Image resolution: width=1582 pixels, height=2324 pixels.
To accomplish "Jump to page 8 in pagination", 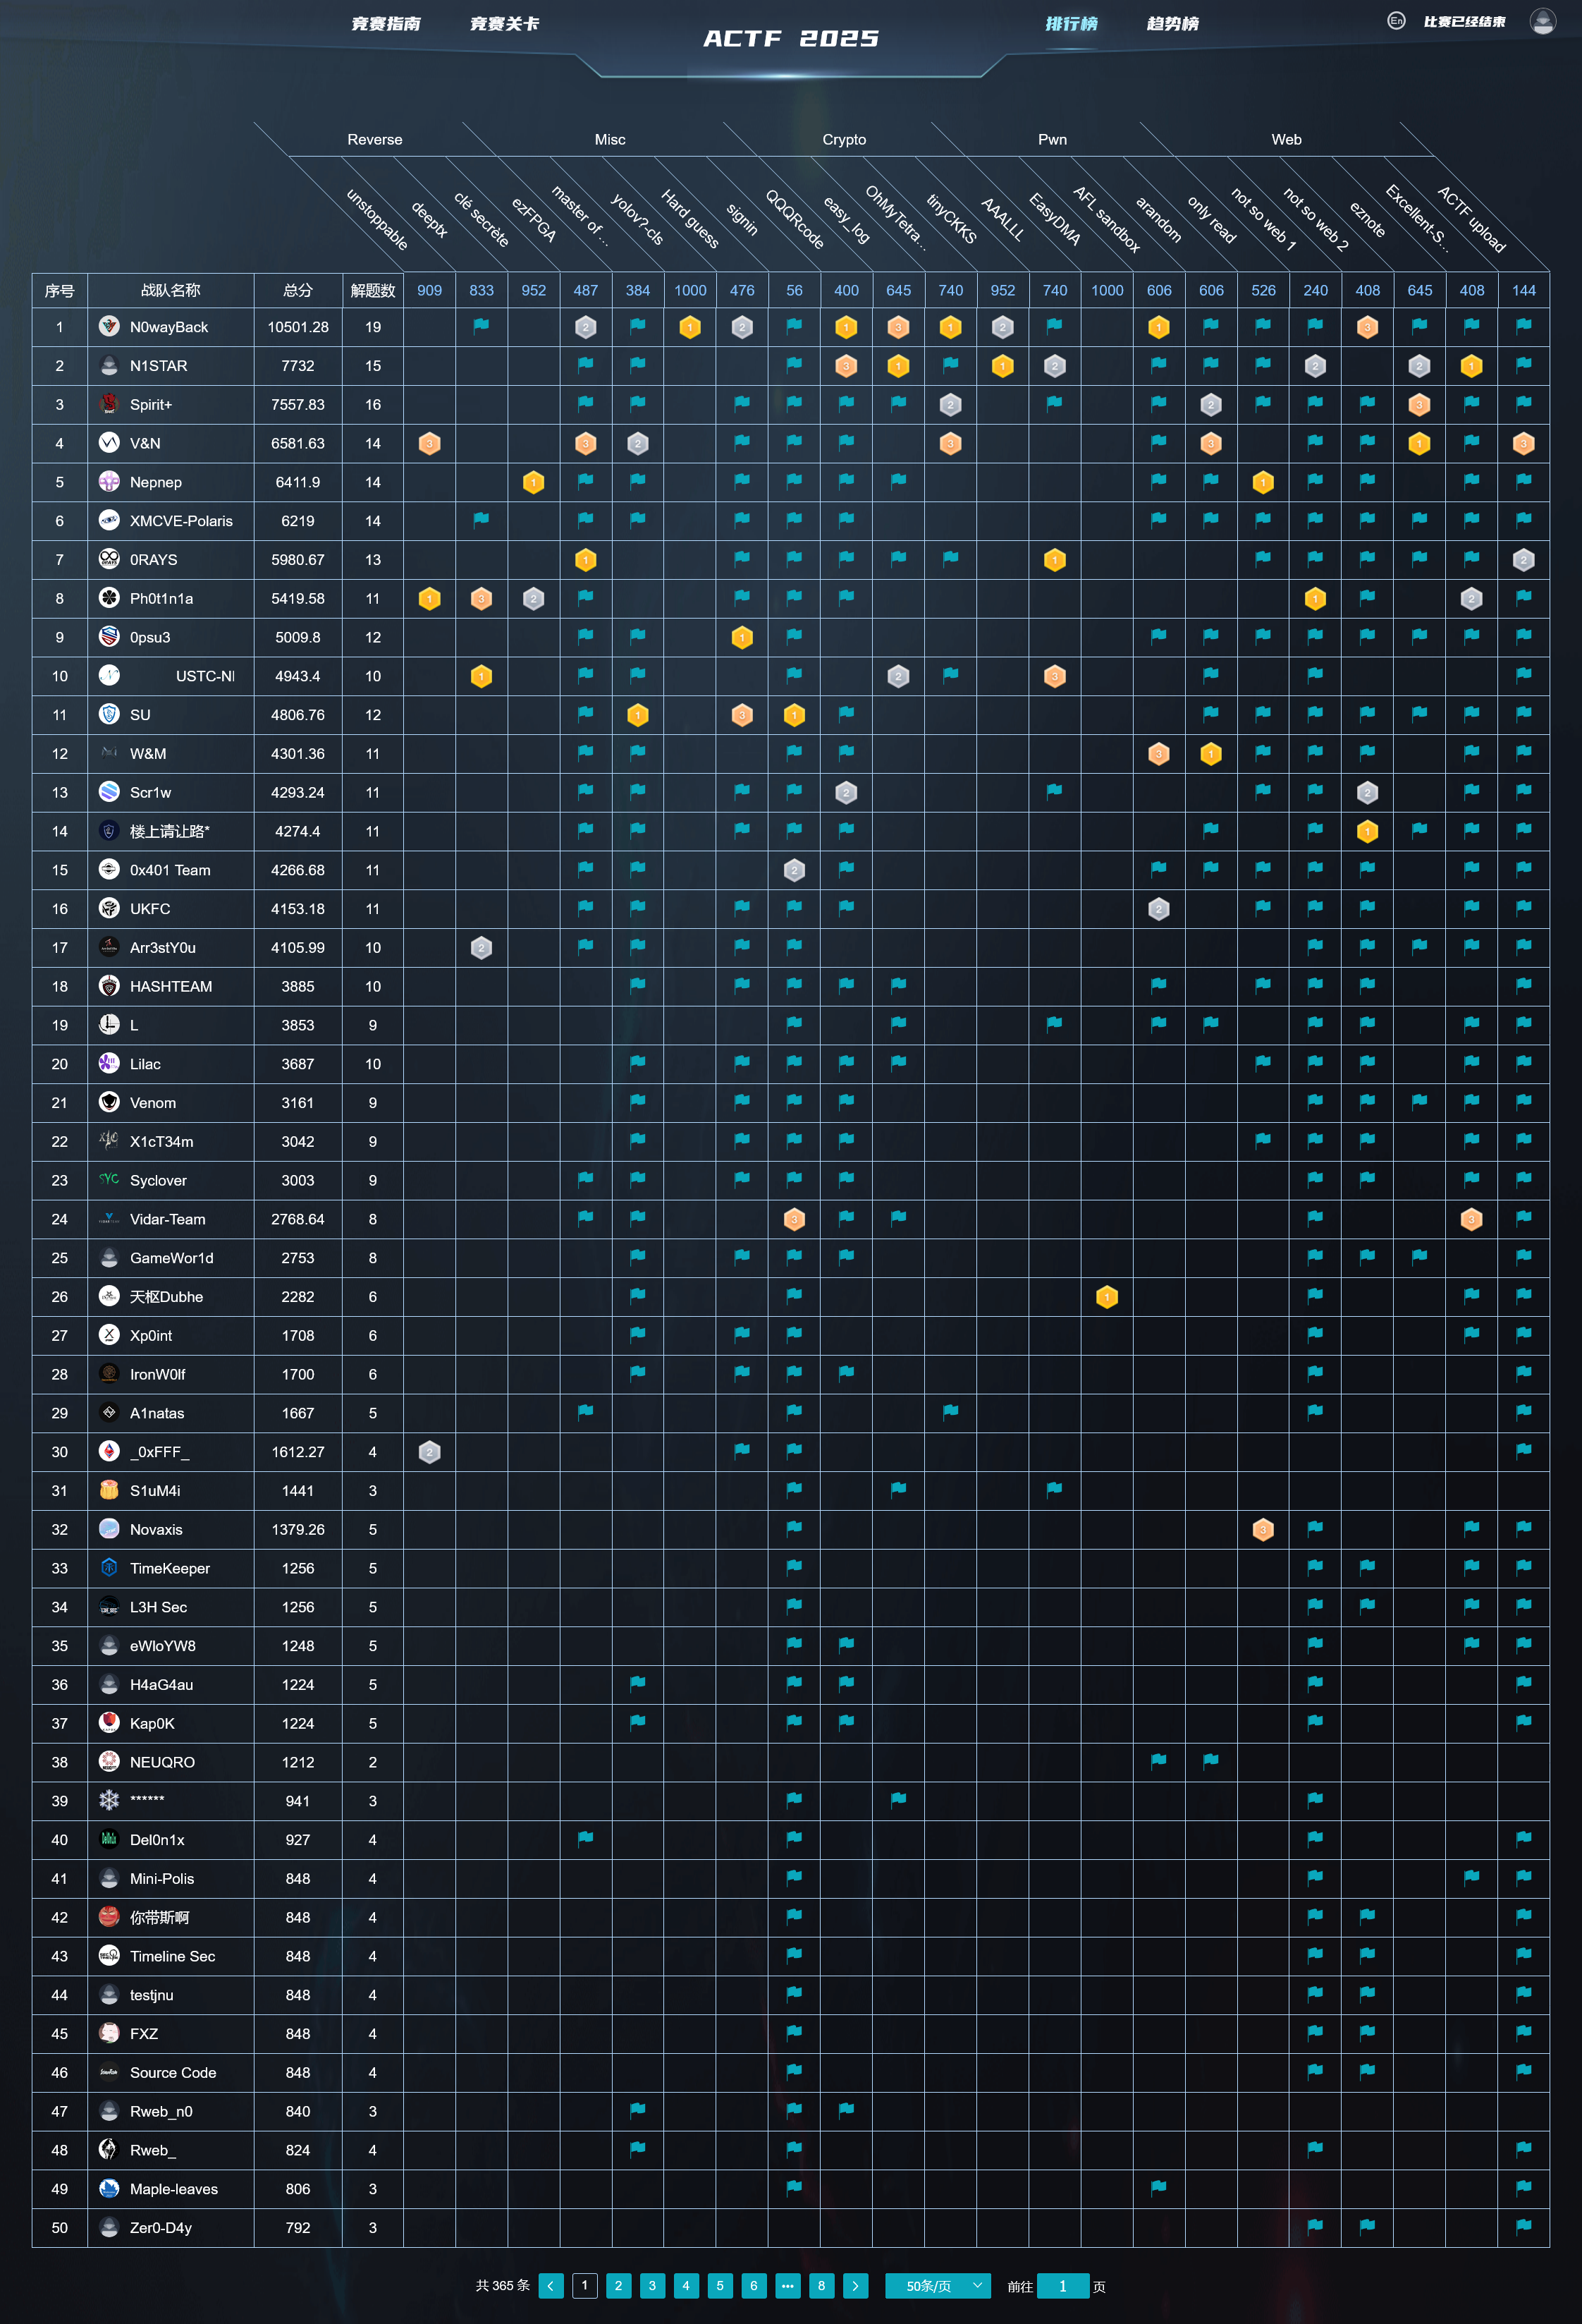I will pos(821,2286).
